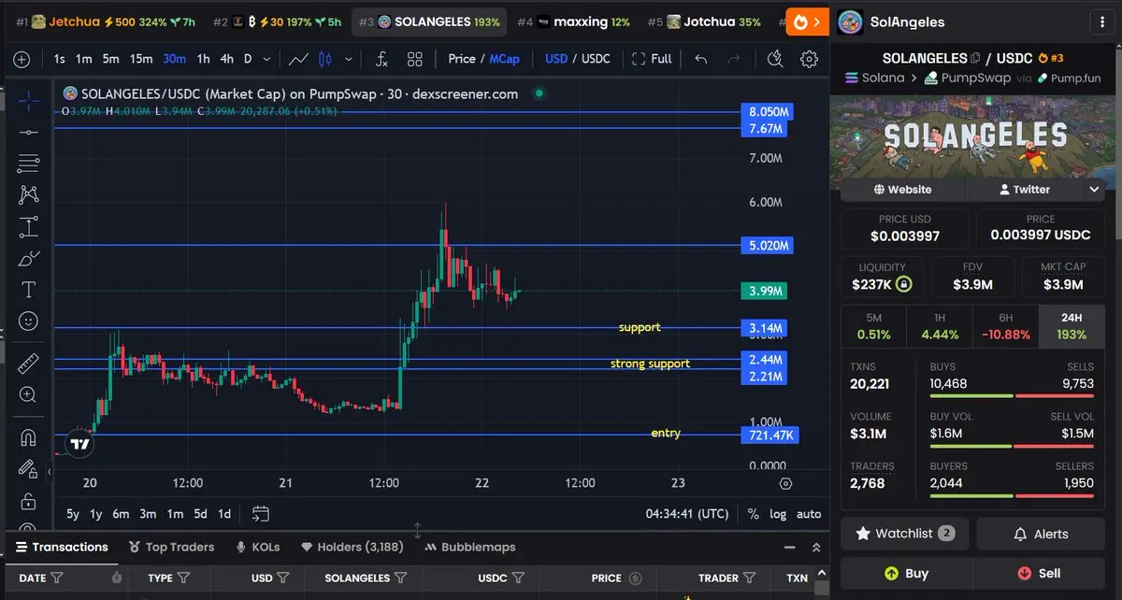Open the KOLs tab
Viewport: 1122px width, 600px height.
tap(258, 547)
